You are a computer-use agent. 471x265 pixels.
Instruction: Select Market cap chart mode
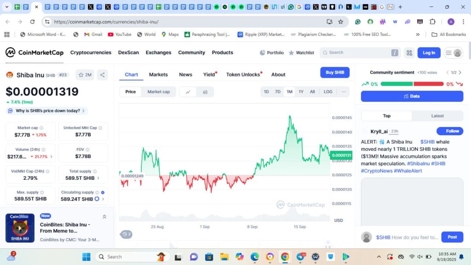(159, 92)
